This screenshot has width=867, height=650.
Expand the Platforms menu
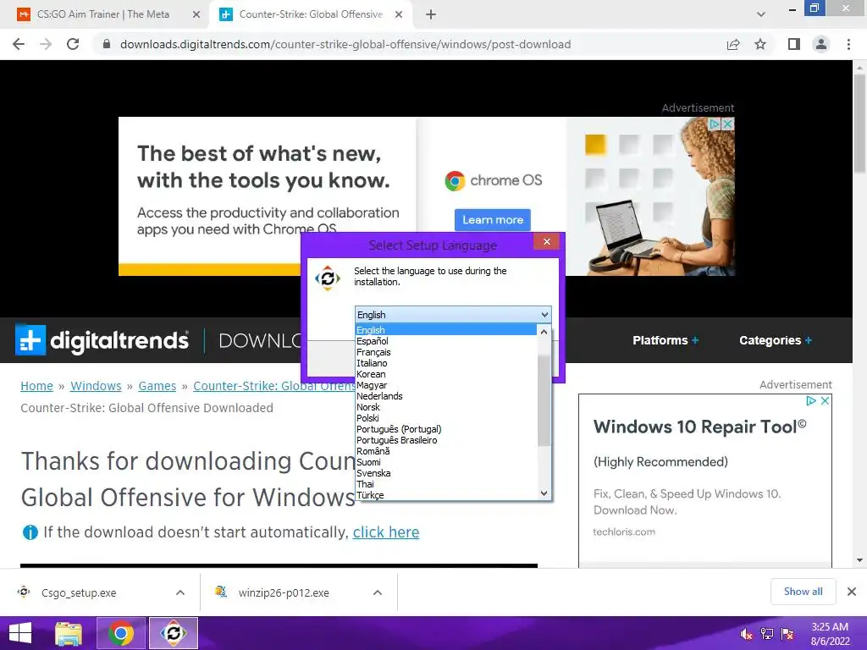665,340
